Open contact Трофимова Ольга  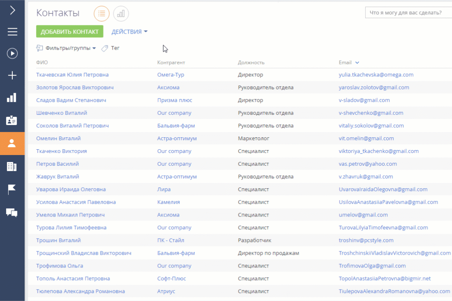click(60, 266)
